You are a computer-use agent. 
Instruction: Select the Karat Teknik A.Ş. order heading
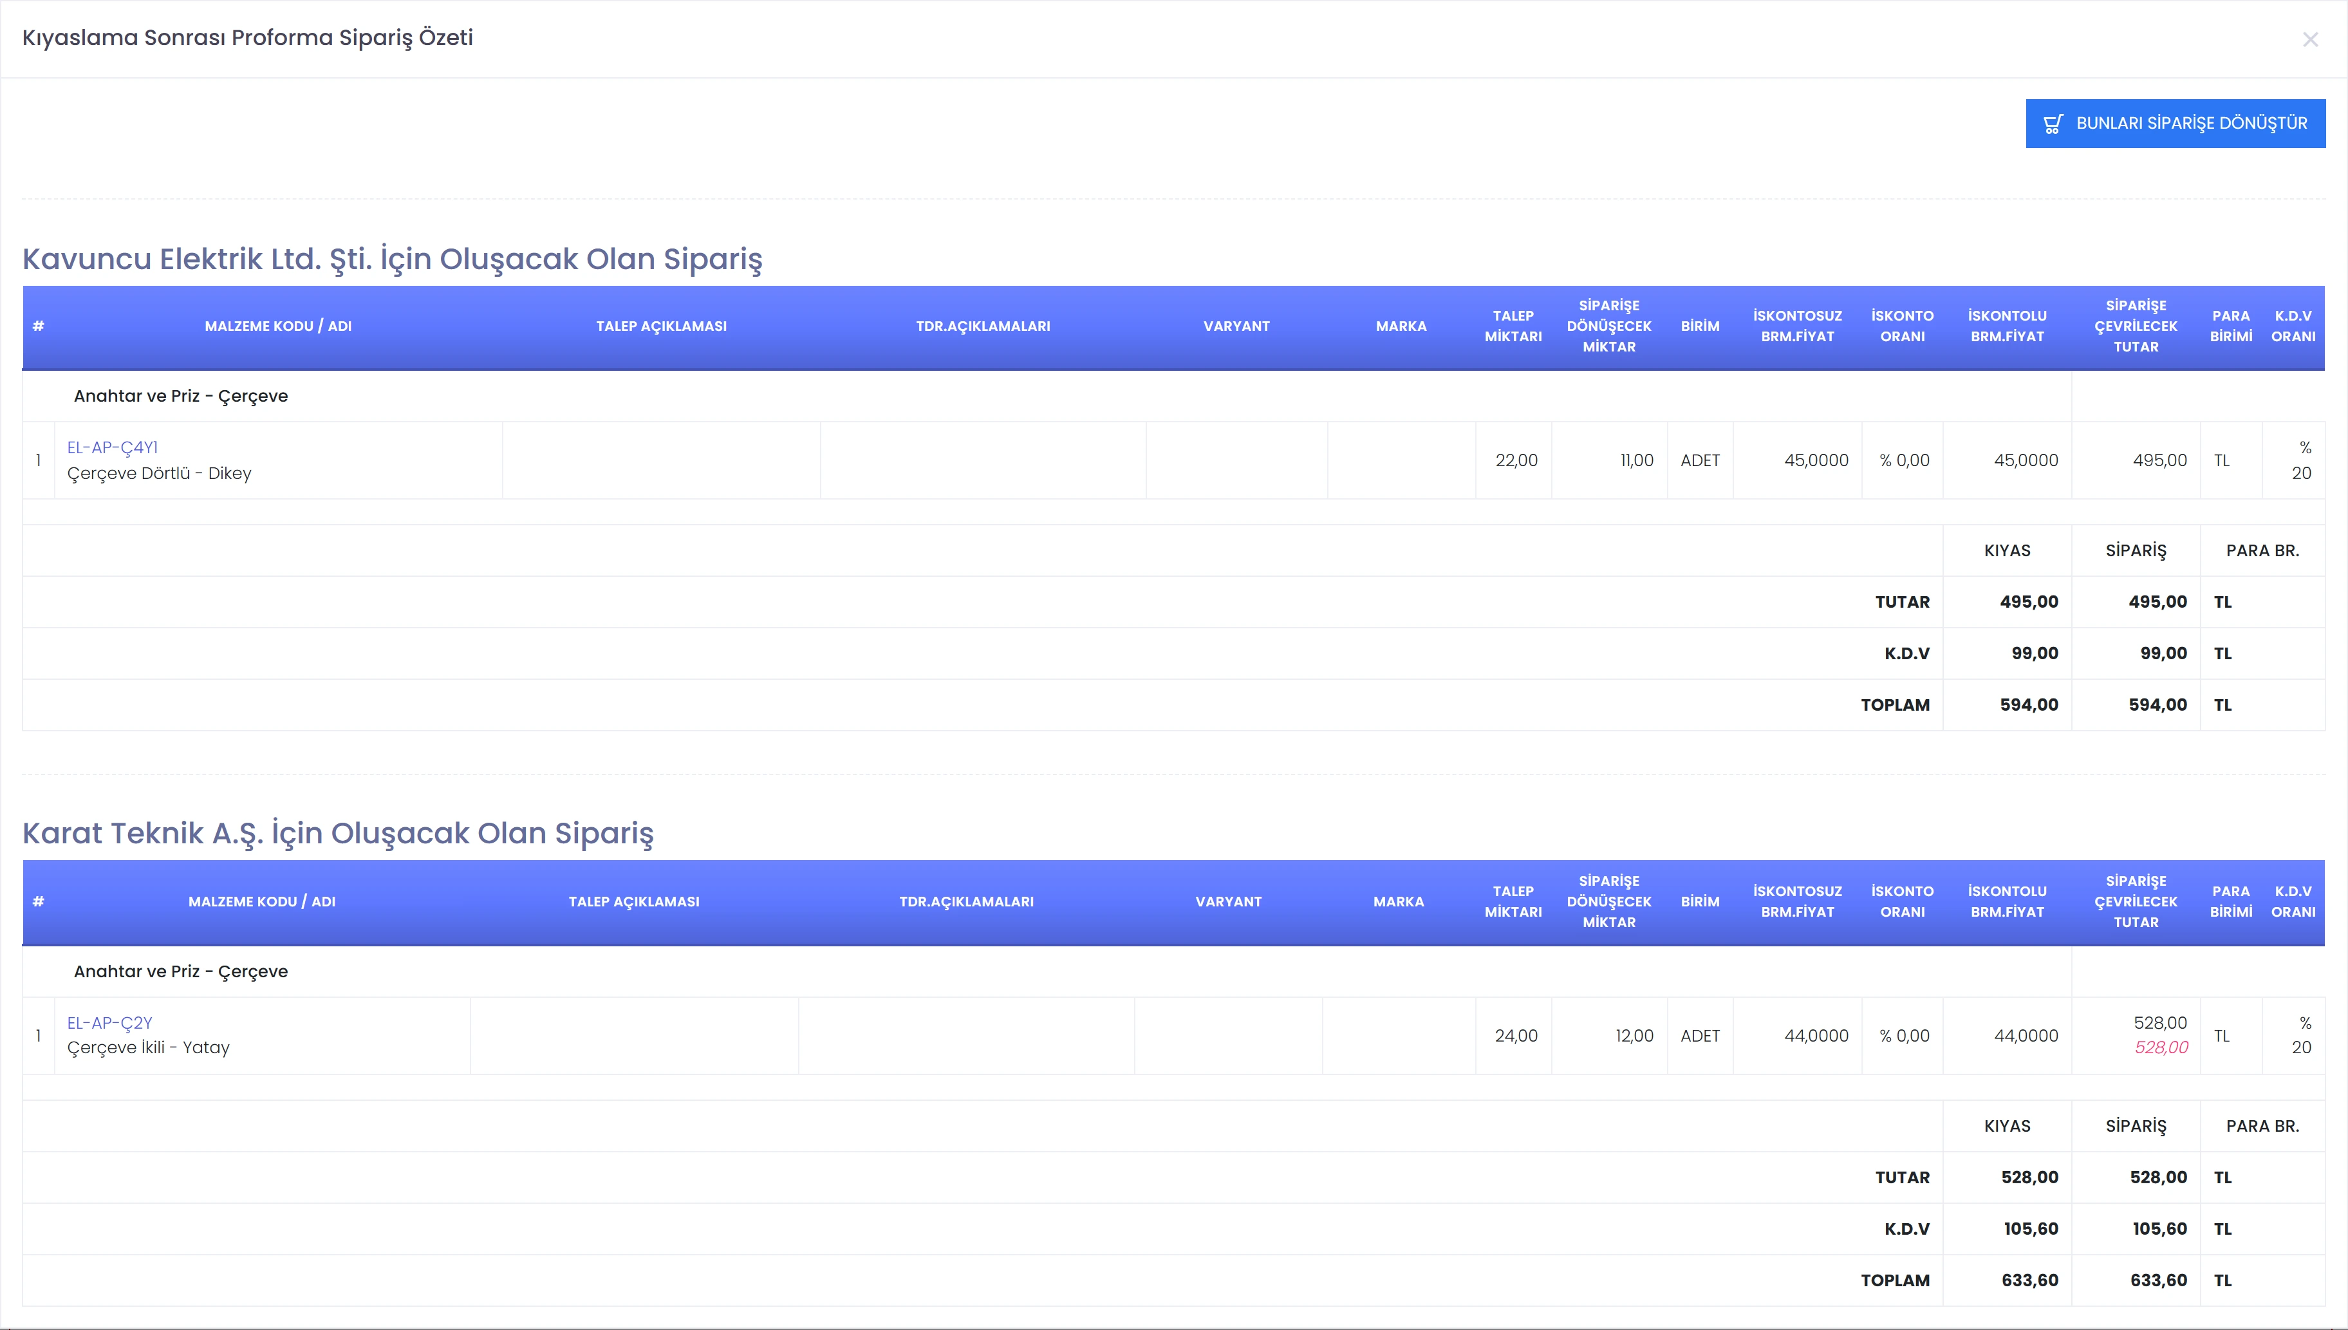coord(338,833)
